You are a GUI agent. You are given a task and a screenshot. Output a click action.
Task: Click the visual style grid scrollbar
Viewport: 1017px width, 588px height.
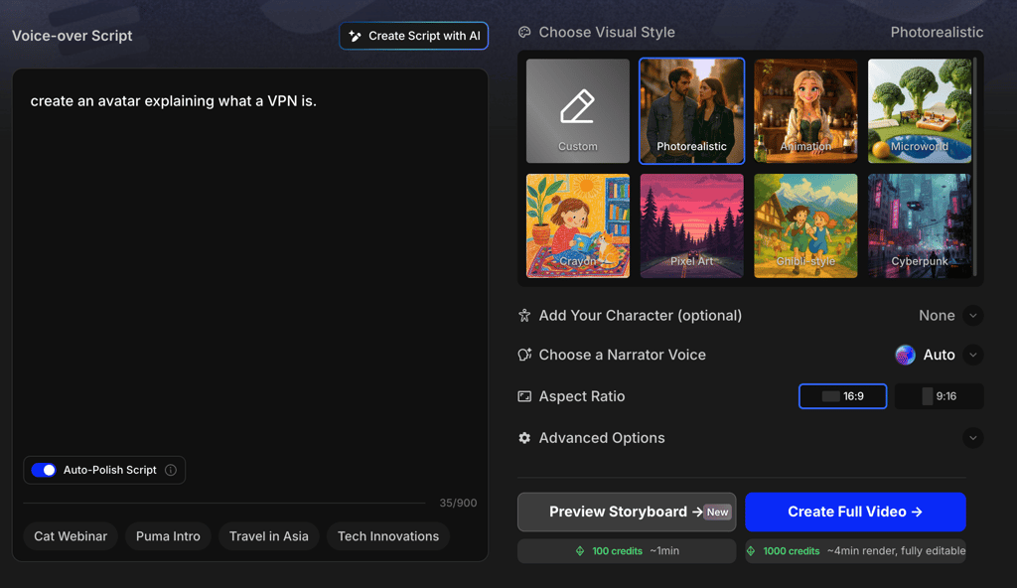click(975, 168)
